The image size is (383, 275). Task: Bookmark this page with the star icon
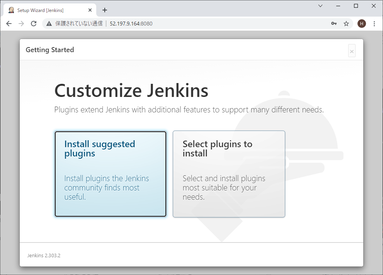(346, 24)
